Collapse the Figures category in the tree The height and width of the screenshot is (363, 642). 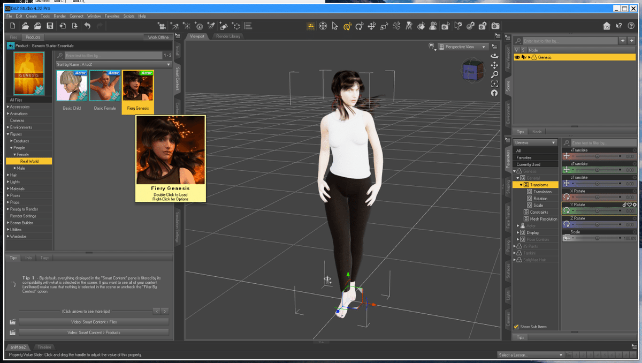[x=8, y=134]
